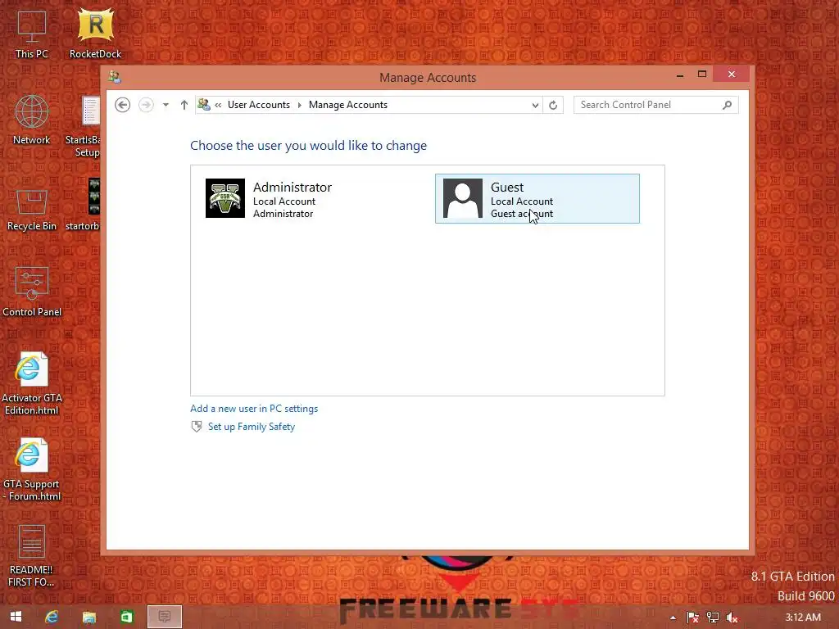
Task: Open the Recycle Bin icon
Action: tap(32, 210)
